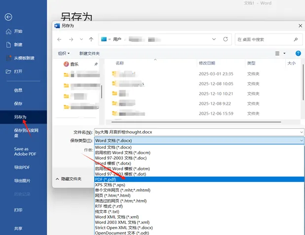305x235 pixels.
Task: Click the 在 桌面 中搜索 search box
Action: click(x=268, y=39)
